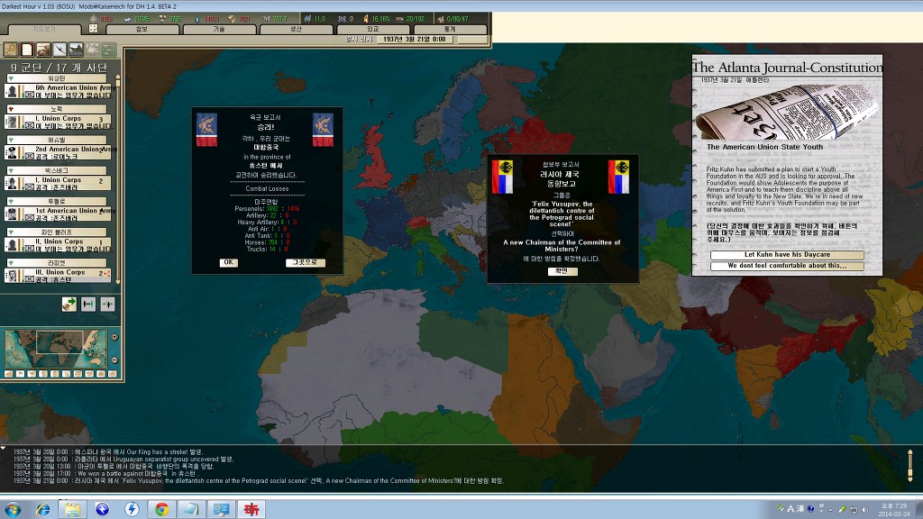Screen dimensions: 923x519
Task: Click the oil drop resource icon
Action: (x=197, y=19)
